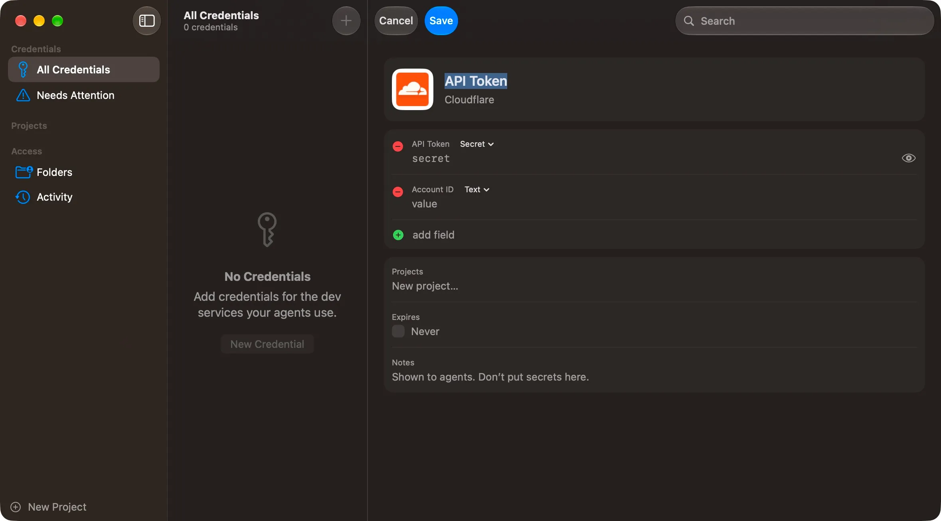Click the Projects sidebar section header

point(29,126)
